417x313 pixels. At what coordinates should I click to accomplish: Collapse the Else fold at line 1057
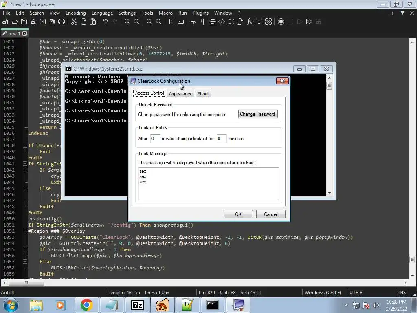point(25,262)
